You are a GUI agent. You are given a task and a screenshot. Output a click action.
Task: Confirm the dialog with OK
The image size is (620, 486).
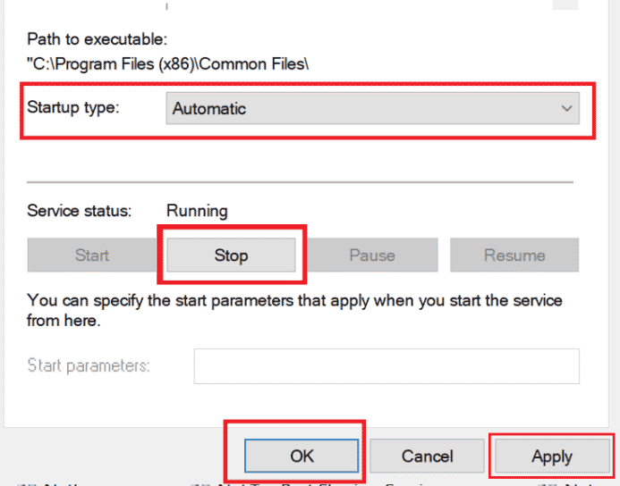click(x=302, y=456)
